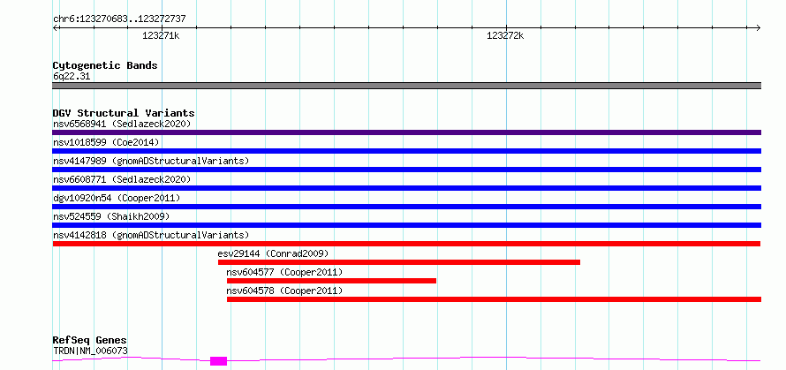Click the 6q22.31 band label
This screenshot has height=370, width=786.
pos(72,77)
